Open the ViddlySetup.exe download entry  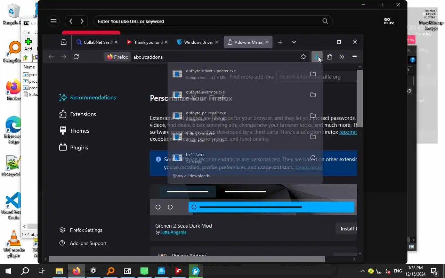tap(240, 137)
